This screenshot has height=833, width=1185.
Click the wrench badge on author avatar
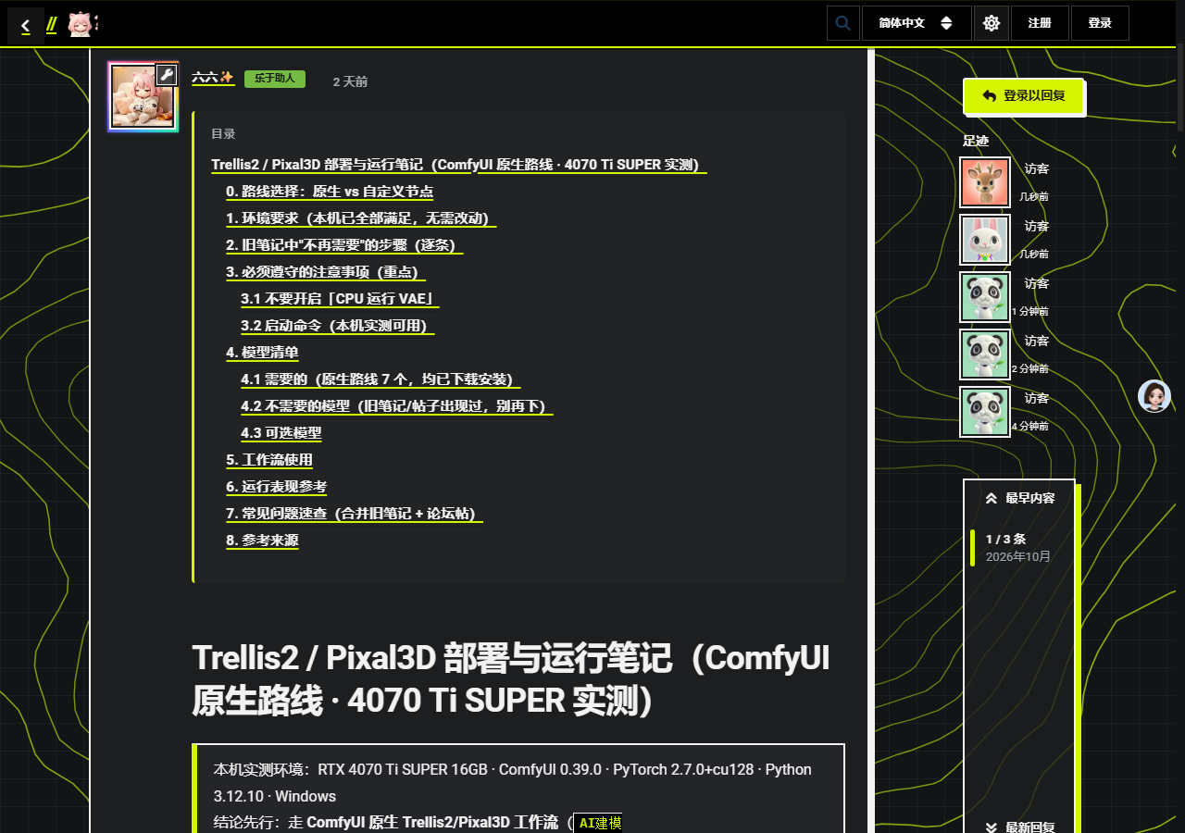pyautogui.click(x=166, y=74)
